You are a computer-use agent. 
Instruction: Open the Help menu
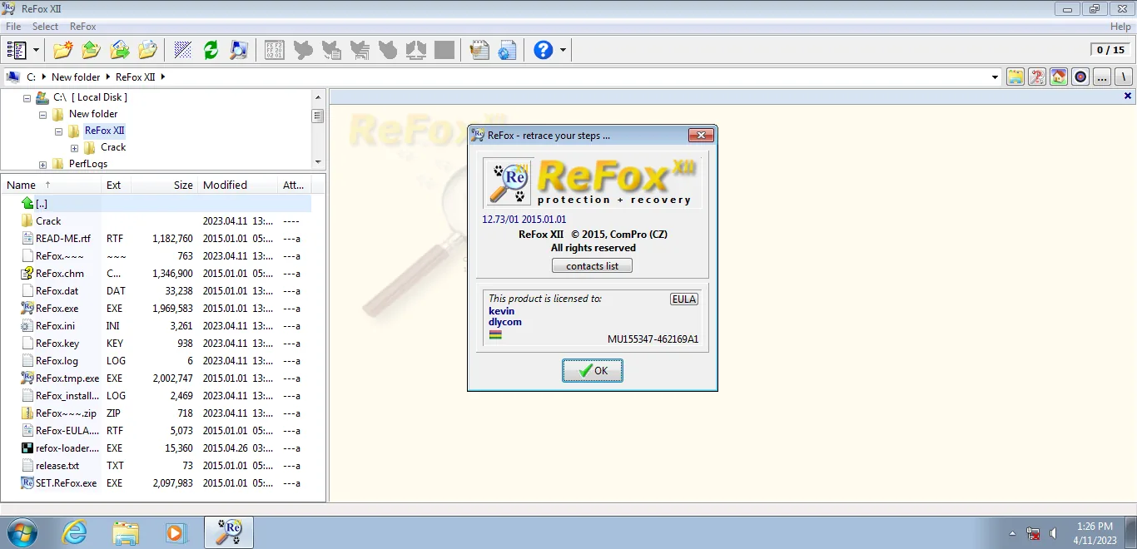[1120, 27]
